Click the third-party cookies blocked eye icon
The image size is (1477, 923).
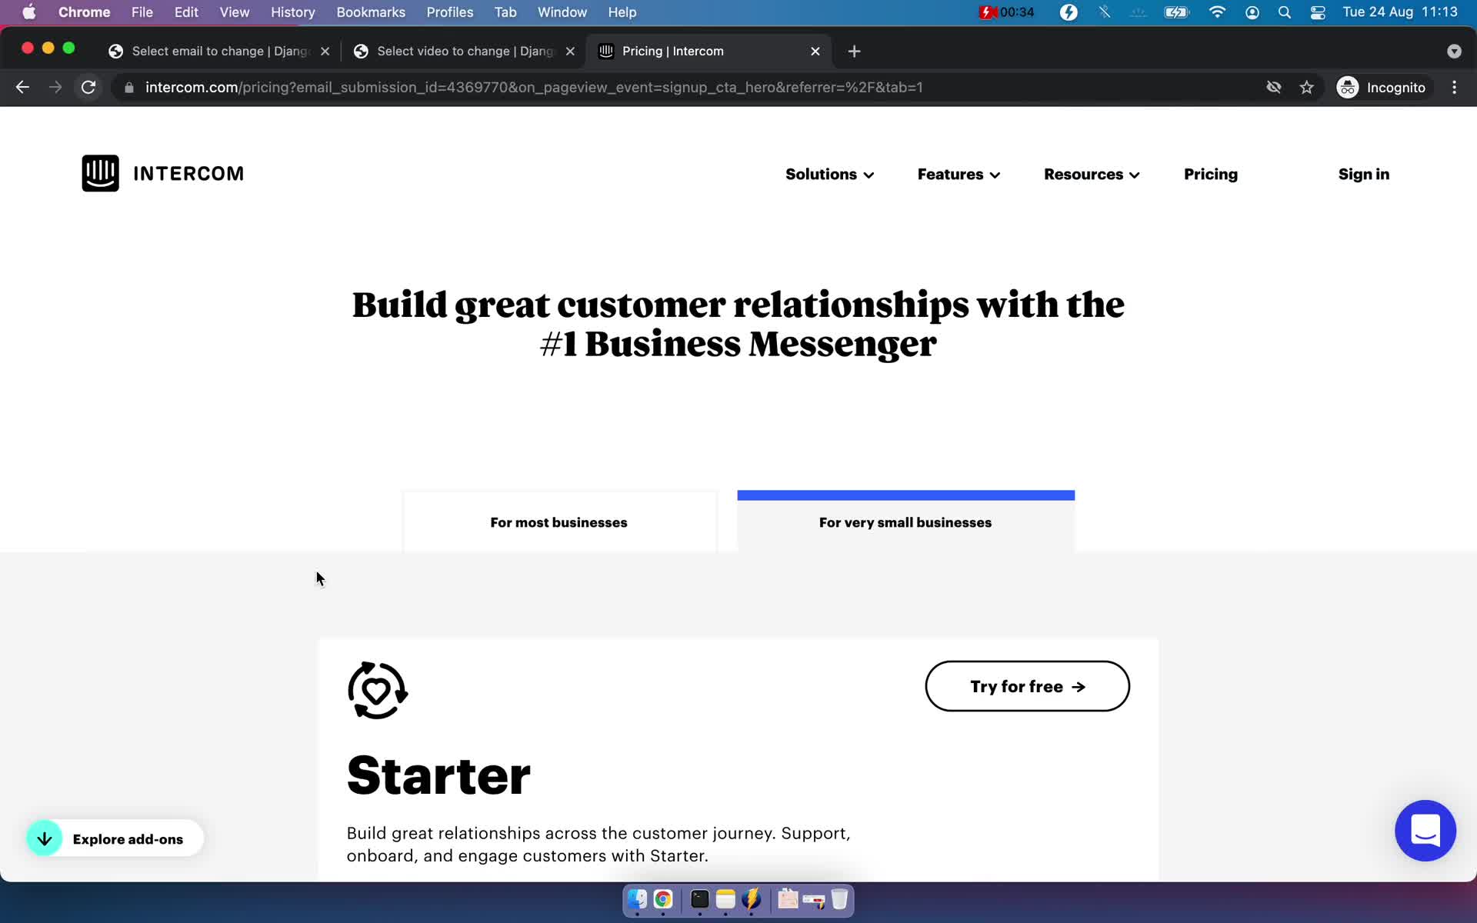(1273, 87)
